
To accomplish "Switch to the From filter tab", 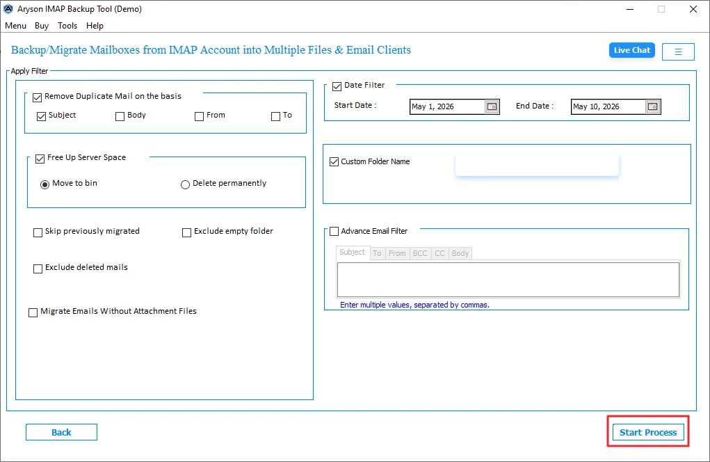I will click(x=397, y=254).
